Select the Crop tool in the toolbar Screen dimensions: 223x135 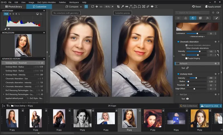pyautogui.click(x=118, y=6)
